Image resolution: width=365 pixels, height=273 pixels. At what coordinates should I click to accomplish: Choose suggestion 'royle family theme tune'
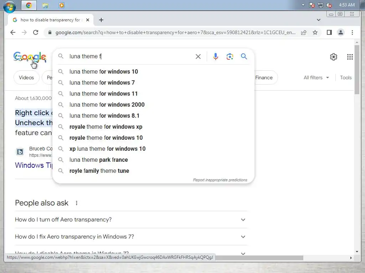point(153,171)
